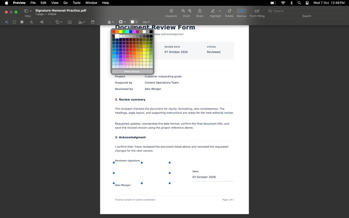Open the File menu
This screenshot has width=349, height=218.
pos(33,3)
